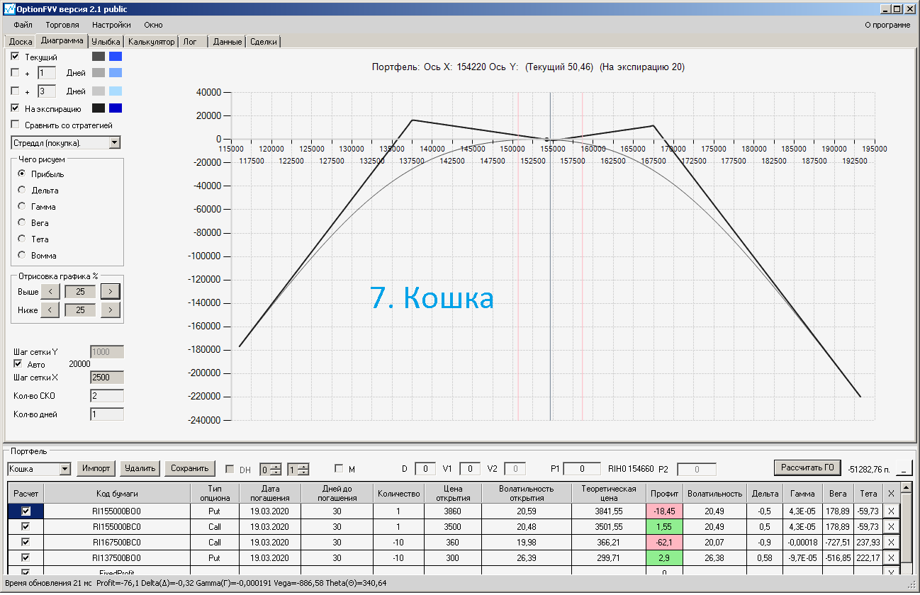The width and height of the screenshot is (920, 595).
Task: Remove the RI137500BO0 row with its X button
Action: pyautogui.click(x=891, y=558)
